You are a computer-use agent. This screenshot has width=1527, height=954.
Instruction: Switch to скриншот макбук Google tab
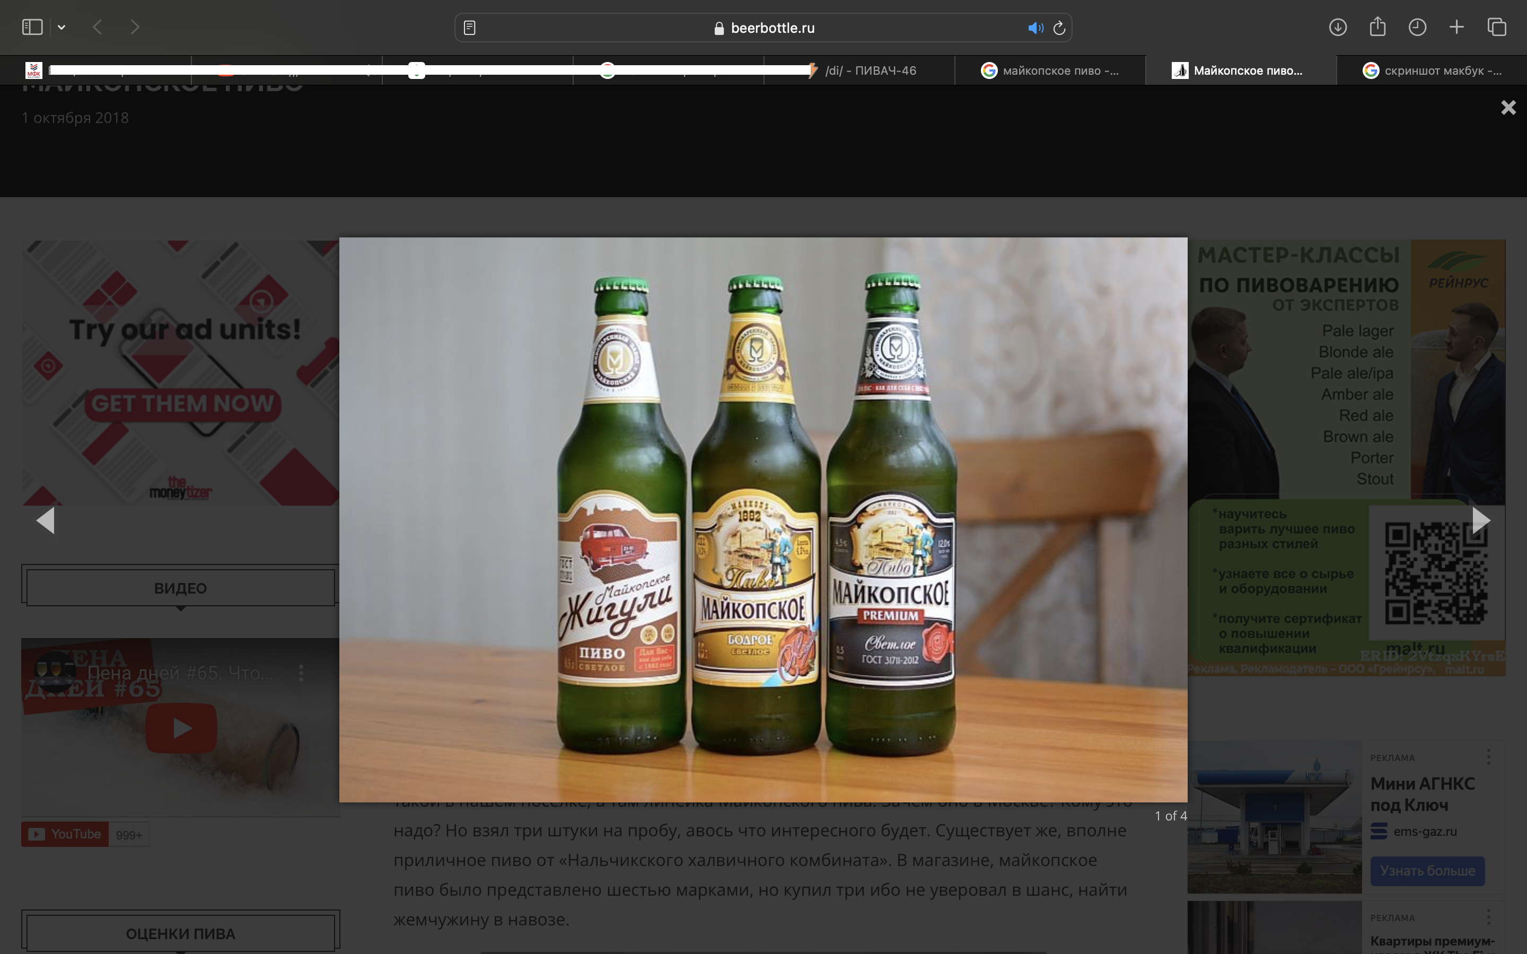pyautogui.click(x=1432, y=70)
